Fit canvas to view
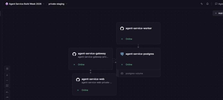 7,86
